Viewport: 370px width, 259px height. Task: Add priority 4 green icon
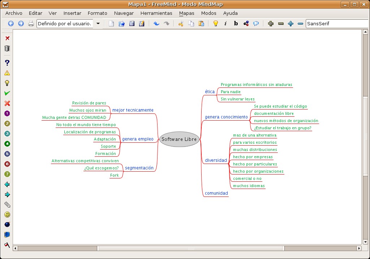click(x=7, y=144)
